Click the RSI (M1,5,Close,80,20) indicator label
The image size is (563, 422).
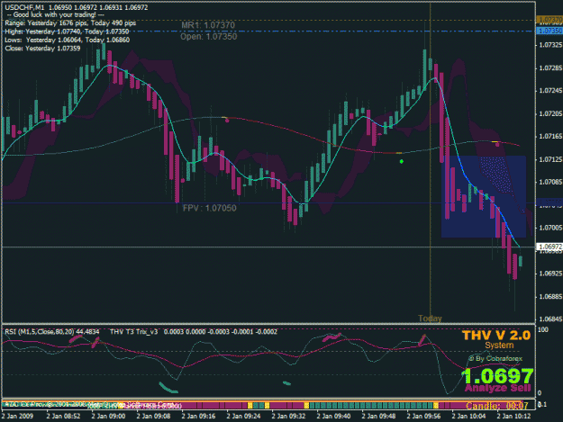[x=52, y=332]
